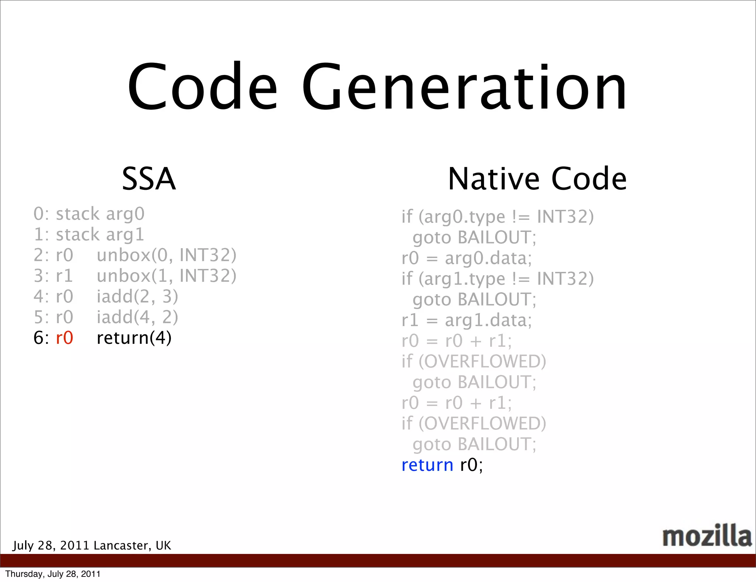Click 'if (arg1.type != INT32)' line
756x582 pixels.
click(498, 279)
